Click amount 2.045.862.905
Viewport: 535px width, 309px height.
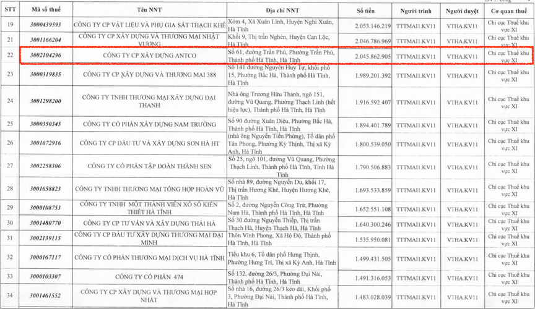click(x=373, y=57)
